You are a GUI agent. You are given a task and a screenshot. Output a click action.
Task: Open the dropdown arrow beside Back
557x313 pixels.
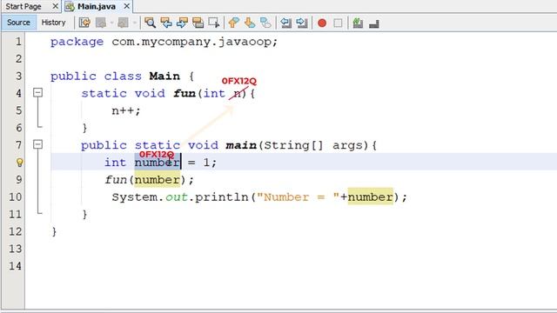click(111, 23)
